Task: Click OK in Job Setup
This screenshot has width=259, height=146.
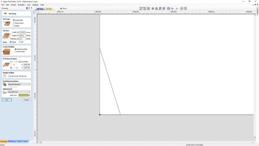Action: click(x=7, y=100)
